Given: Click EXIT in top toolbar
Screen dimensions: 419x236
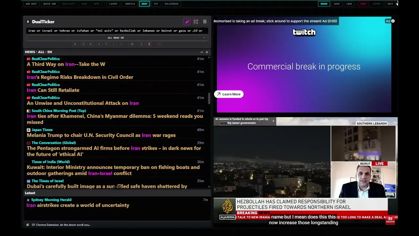Looking at the screenshot, I should [390, 4].
